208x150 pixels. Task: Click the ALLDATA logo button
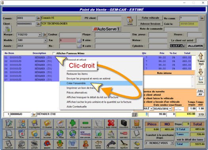(195, 46)
